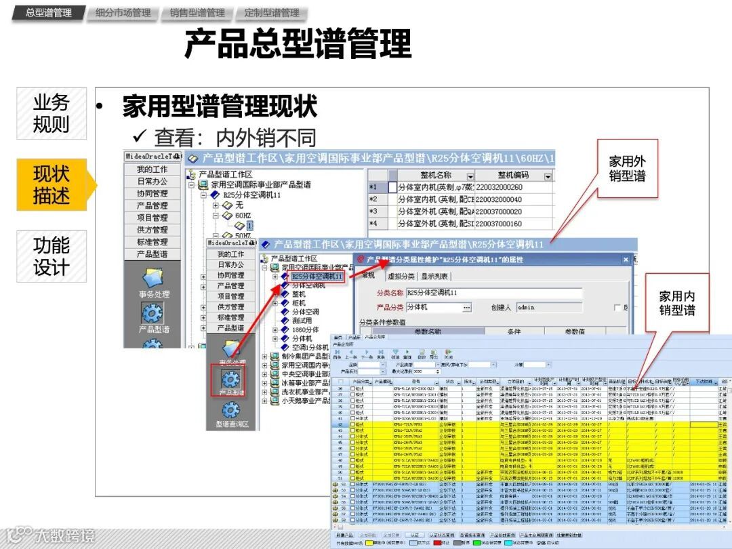The image size is (732, 549).
Task: Switch to the 显示列表 tab in the dialog
Action: (434, 277)
